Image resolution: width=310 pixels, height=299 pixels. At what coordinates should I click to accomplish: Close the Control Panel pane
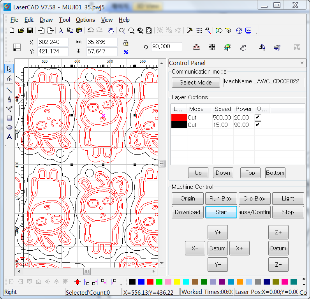pos(302,63)
